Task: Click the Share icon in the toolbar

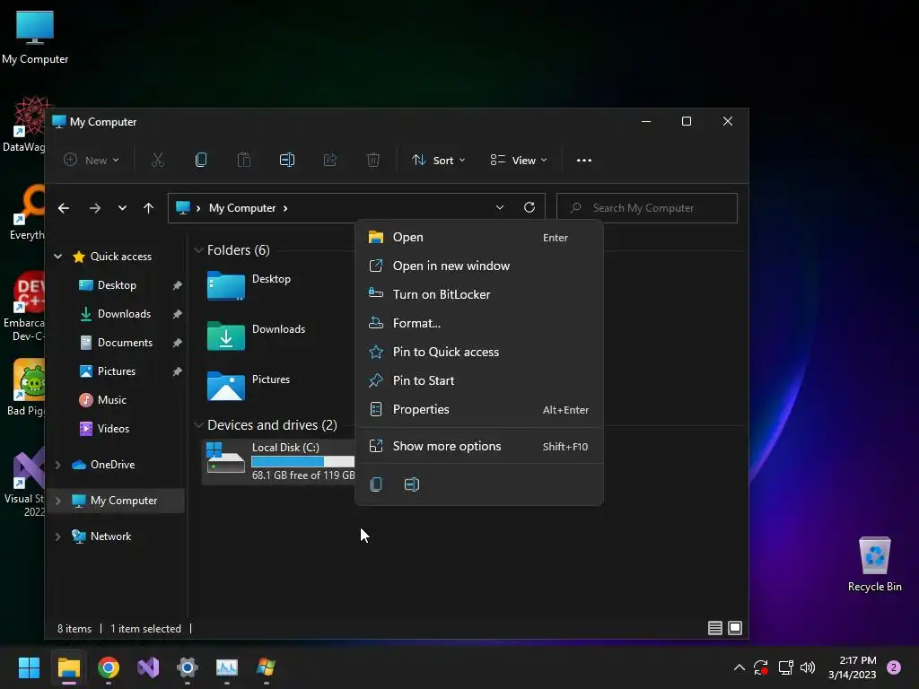Action: coord(330,160)
